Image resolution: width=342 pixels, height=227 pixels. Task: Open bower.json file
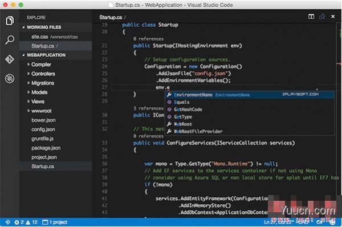(56, 120)
